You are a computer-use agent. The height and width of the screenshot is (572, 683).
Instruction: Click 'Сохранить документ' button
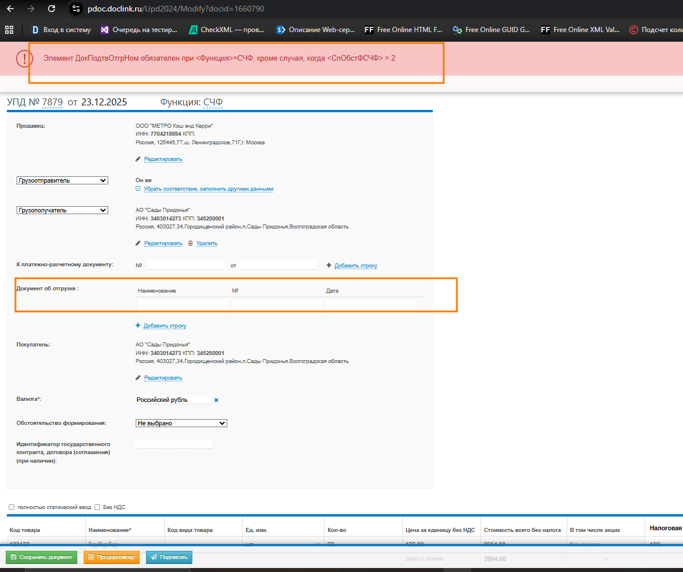[41, 557]
